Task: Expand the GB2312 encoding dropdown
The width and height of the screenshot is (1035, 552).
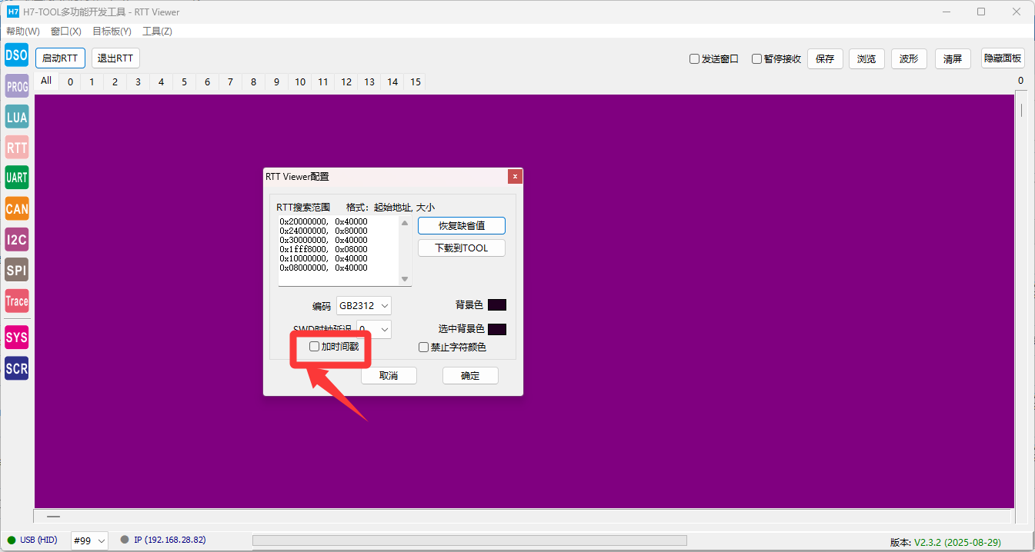Action: (x=364, y=306)
